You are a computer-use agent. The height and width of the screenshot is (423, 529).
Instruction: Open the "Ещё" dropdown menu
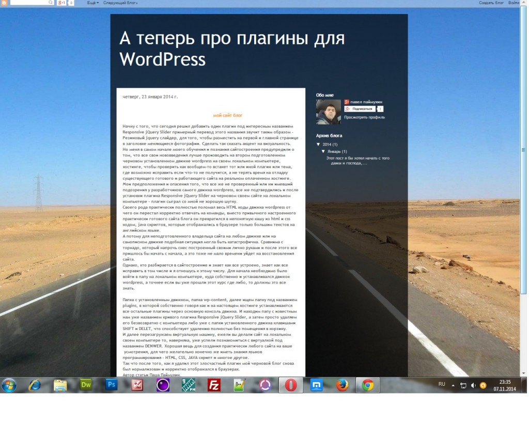(x=93, y=3)
